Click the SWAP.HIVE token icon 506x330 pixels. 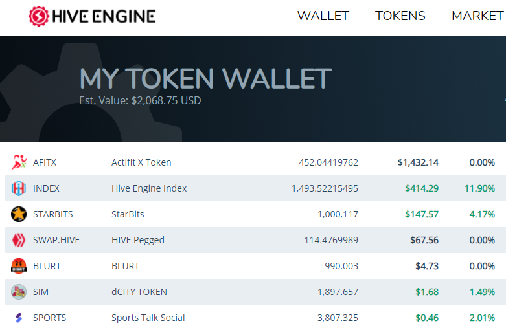tap(19, 240)
